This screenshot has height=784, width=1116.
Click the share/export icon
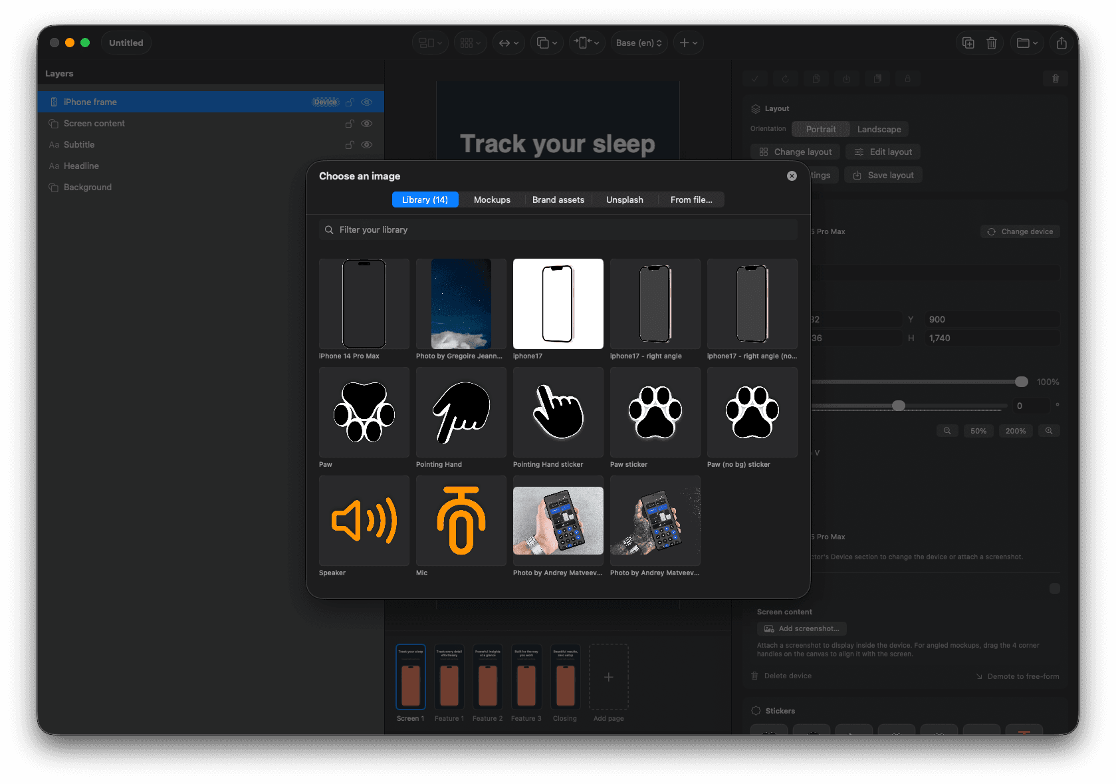[1061, 43]
